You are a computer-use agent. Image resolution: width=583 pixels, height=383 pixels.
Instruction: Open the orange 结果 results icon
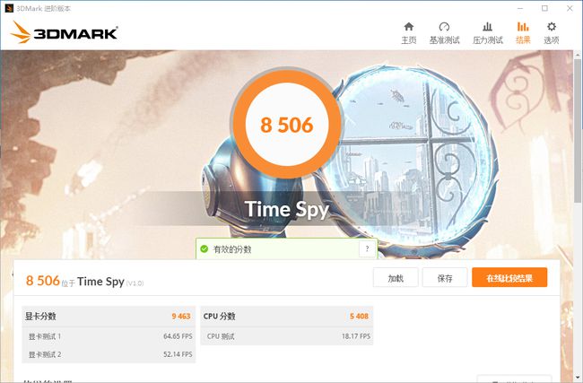[523, 27]
